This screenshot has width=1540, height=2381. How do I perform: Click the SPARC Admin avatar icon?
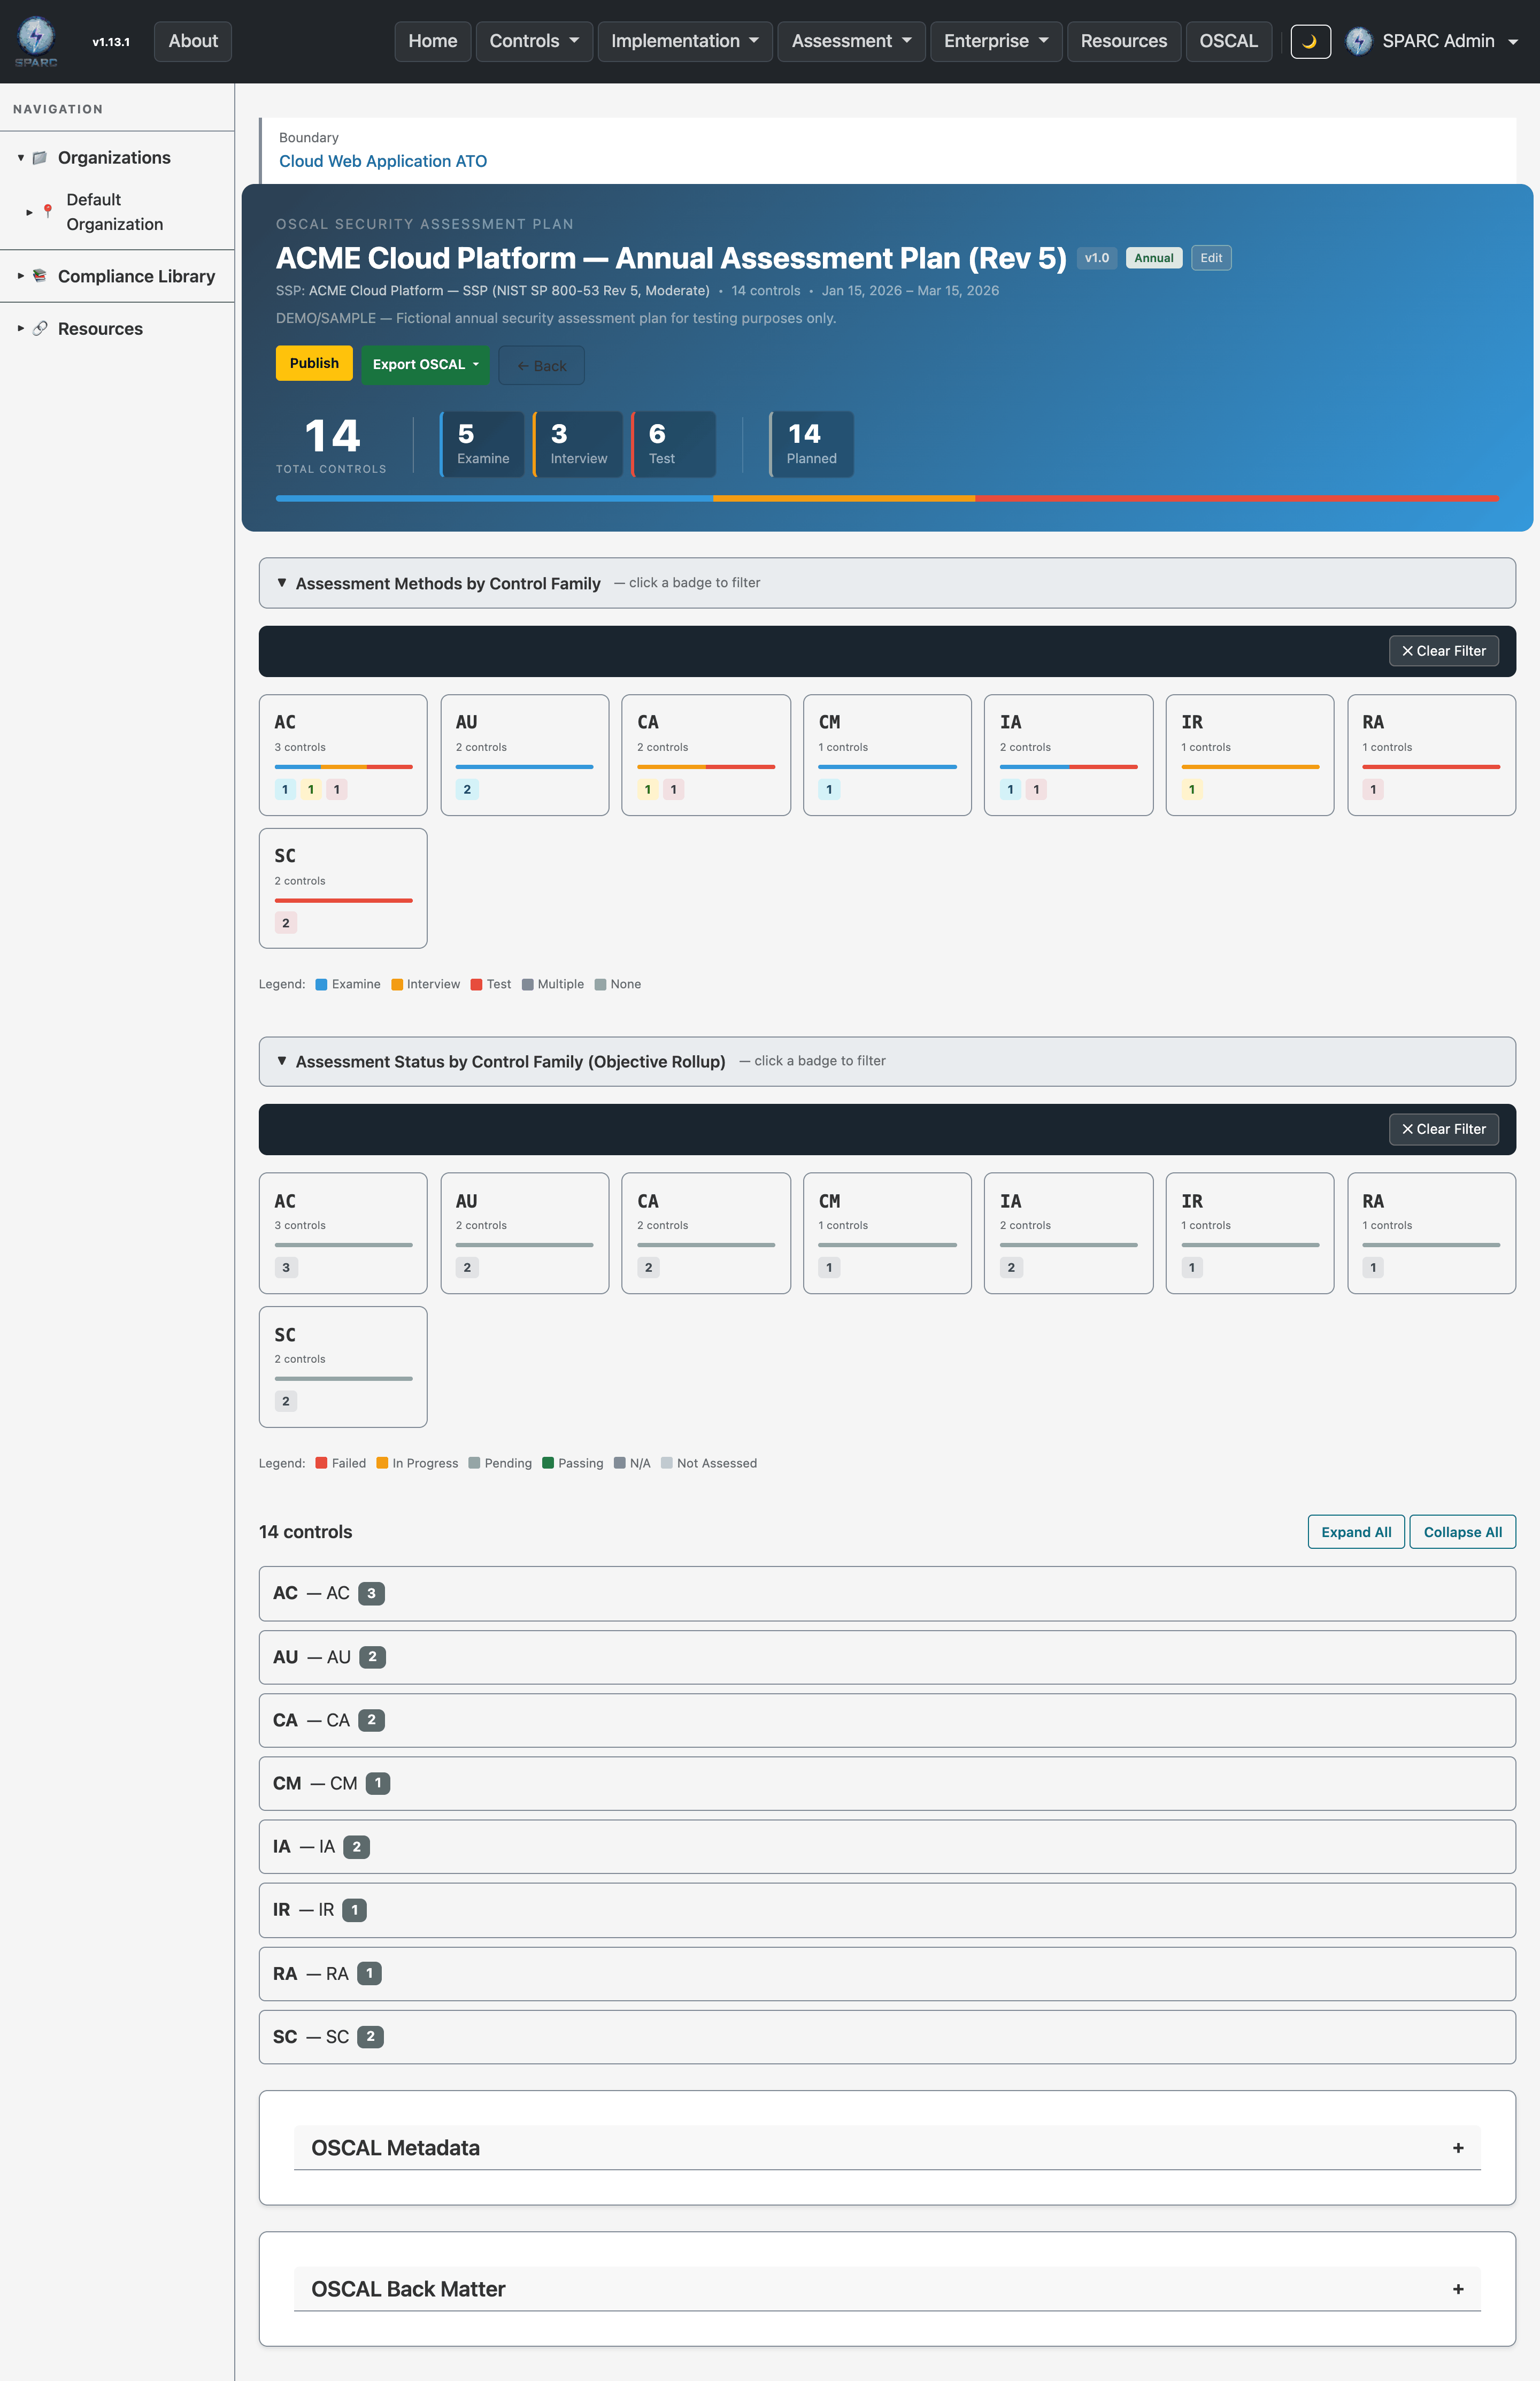coord(1358,41)
